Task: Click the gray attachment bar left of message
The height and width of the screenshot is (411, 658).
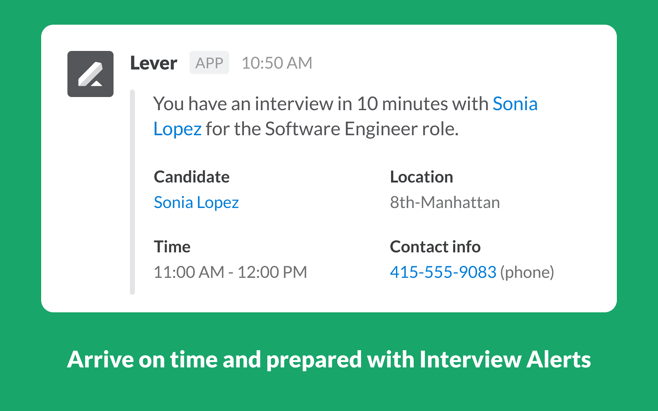Action: [132, 192]
